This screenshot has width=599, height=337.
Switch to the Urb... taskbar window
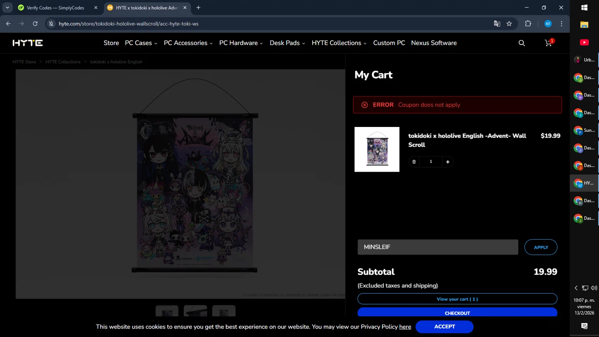click(584, 60)
